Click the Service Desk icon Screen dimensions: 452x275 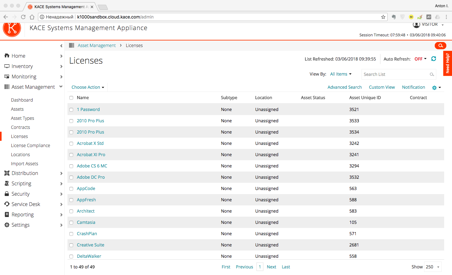point(7,204)
